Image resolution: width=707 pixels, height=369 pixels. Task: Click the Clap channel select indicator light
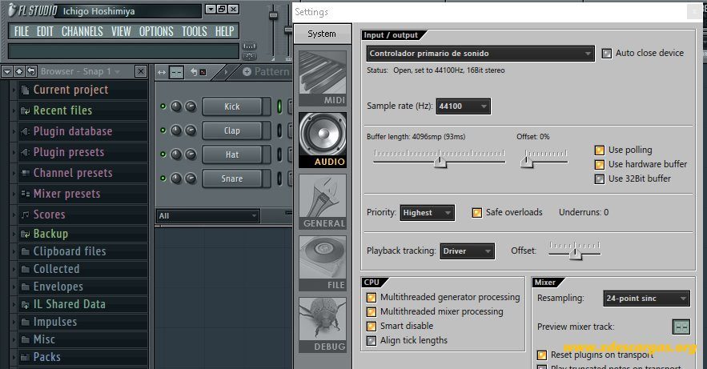tap(279, 130)
